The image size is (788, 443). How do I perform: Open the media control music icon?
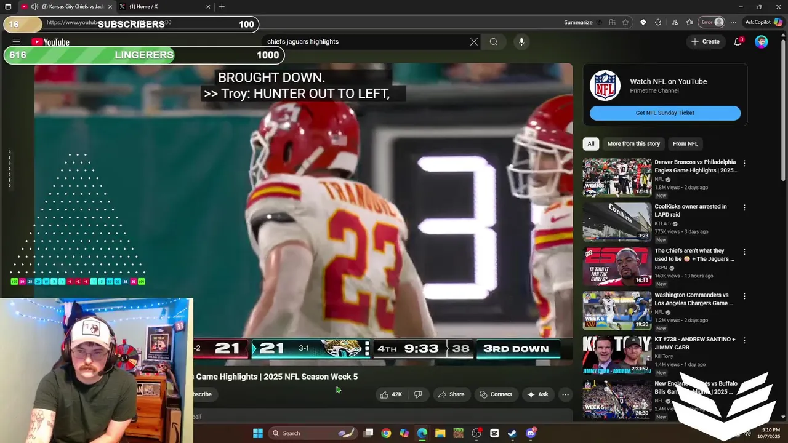click(675, 22)
